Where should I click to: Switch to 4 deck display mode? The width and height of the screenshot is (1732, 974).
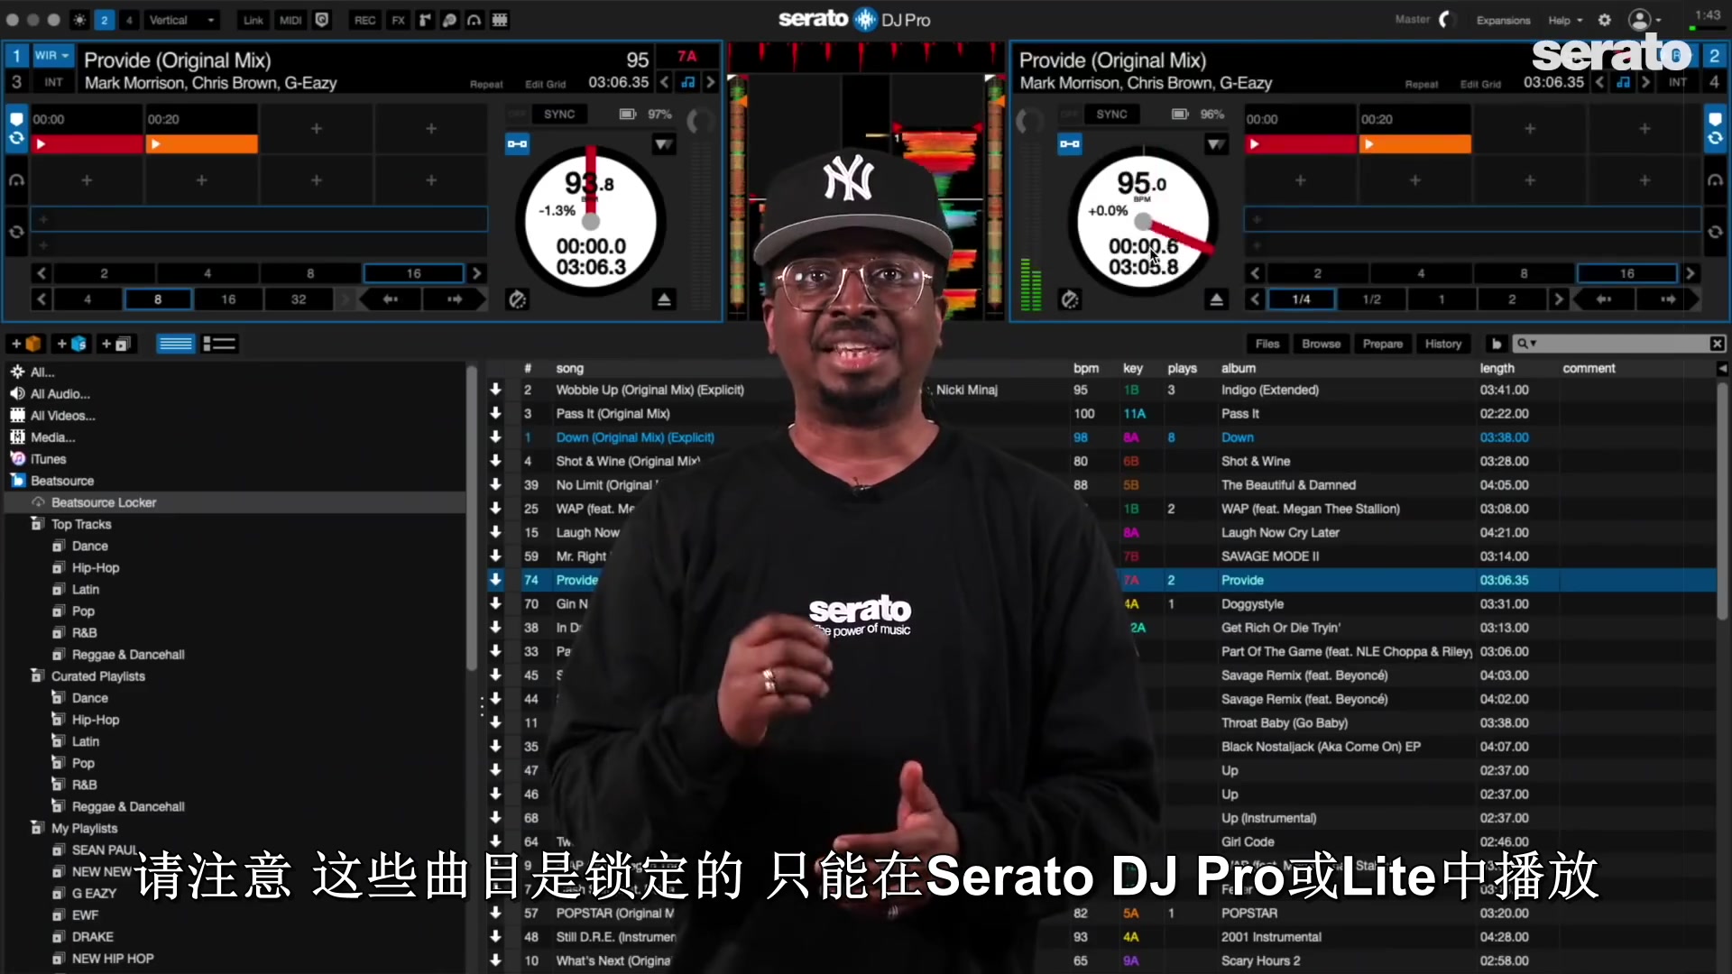pos(130,20)
